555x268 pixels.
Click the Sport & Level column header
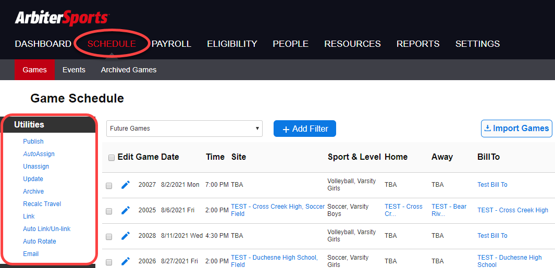click(x=354, y=157)
